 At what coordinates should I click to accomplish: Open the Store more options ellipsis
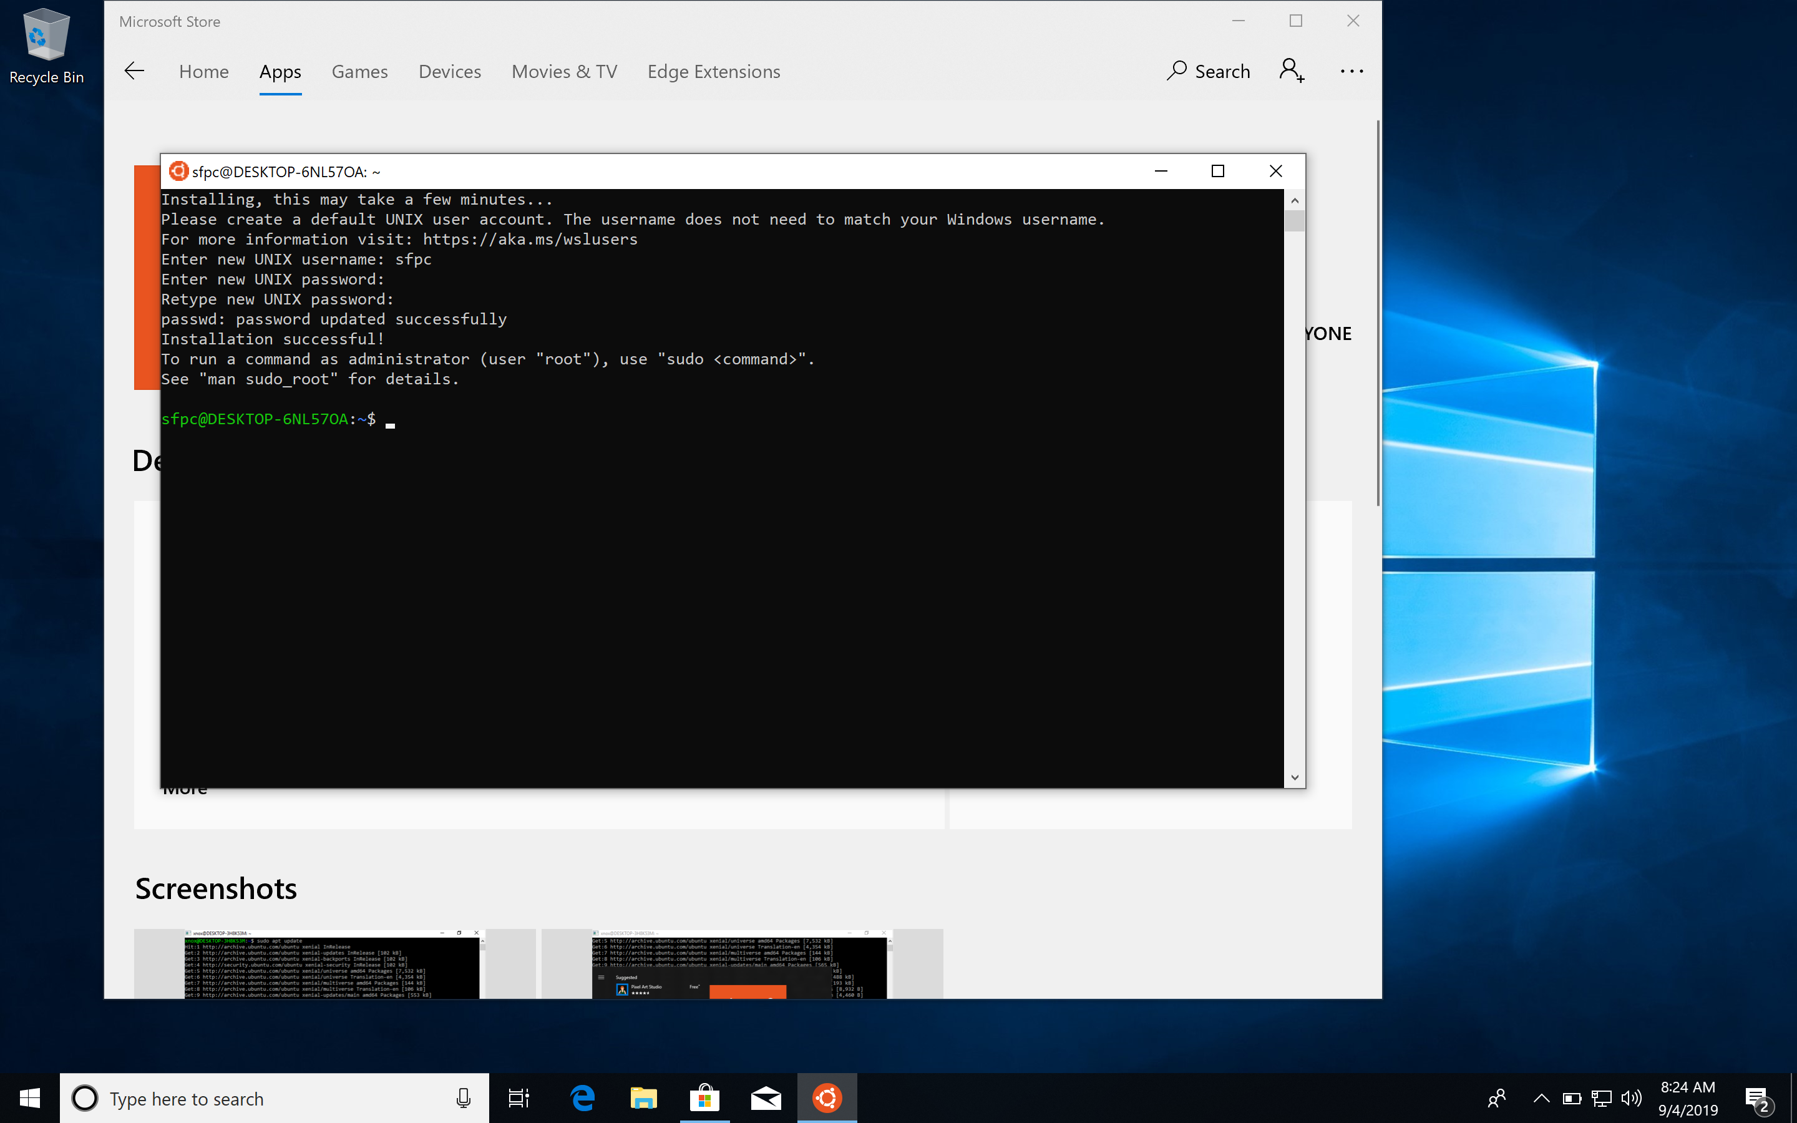(1351, 71)
